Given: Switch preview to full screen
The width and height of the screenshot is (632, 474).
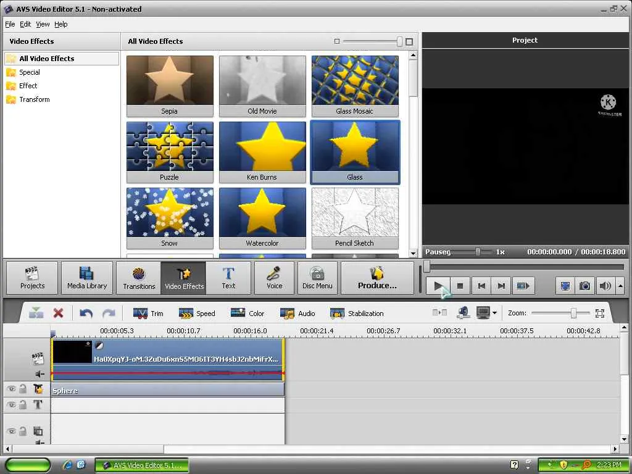Looking at the screenshot, I should (x=565, y=286).
